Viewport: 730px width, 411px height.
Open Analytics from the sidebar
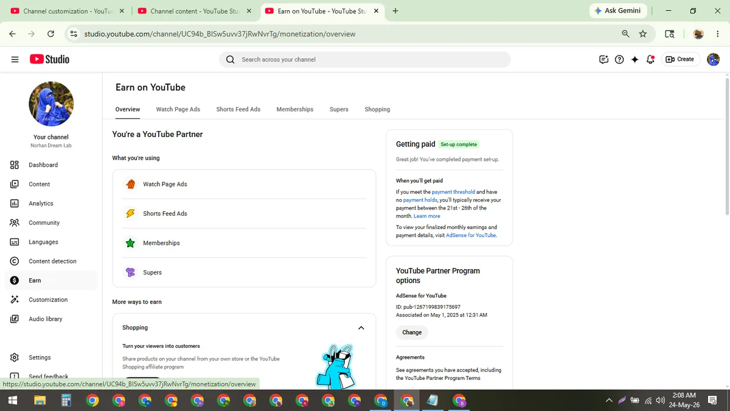click(51, 203)
